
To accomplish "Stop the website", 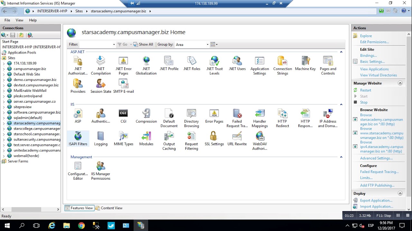I will coord(364,102).
